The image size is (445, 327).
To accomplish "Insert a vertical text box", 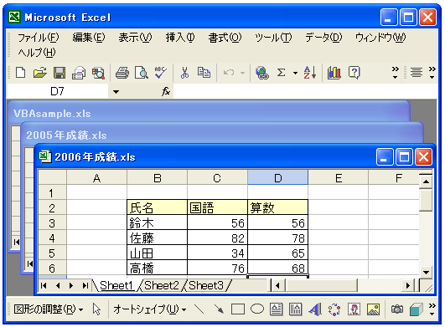I will point(295,309).
